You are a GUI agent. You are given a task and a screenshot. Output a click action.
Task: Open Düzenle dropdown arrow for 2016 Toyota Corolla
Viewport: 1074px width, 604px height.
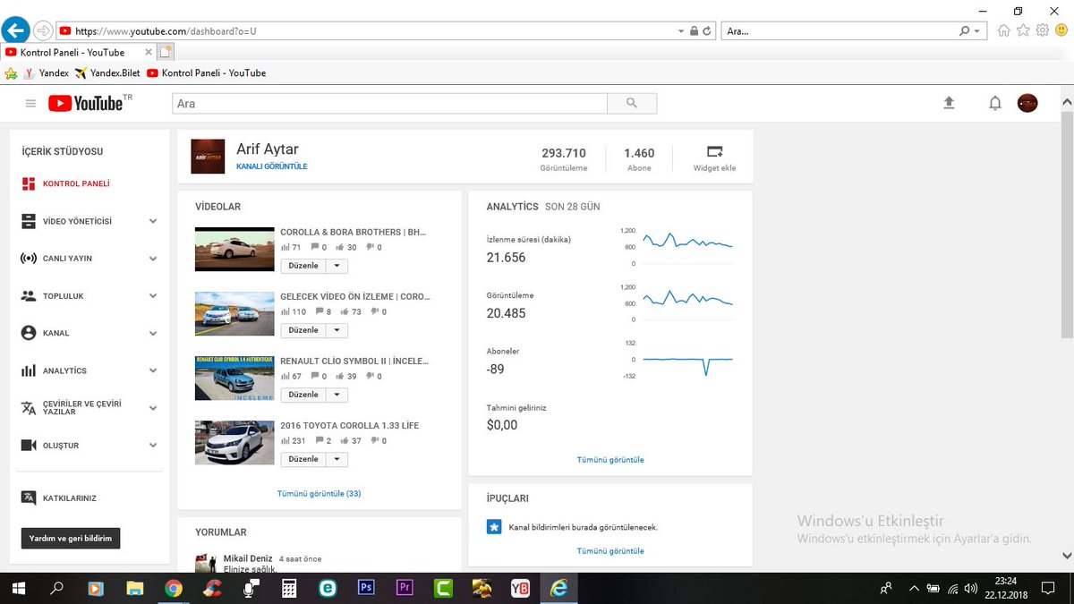(337, 459)
